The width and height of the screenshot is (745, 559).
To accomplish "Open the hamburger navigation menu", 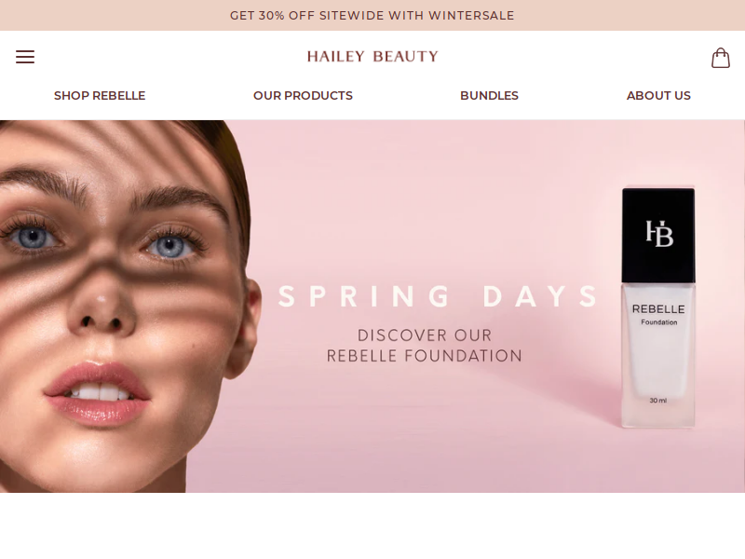I will pyautogui.click(x=25, y=57).
